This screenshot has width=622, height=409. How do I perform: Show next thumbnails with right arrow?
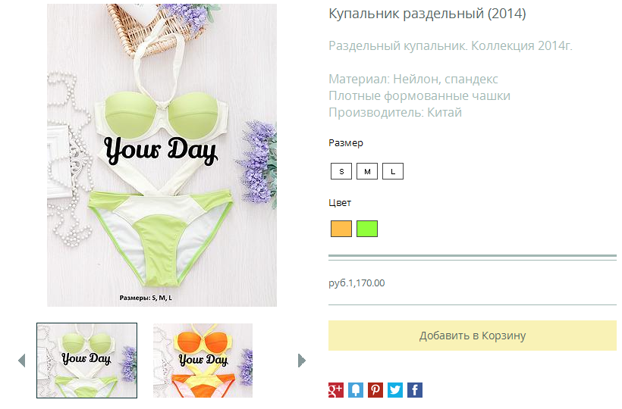point(302,361)
